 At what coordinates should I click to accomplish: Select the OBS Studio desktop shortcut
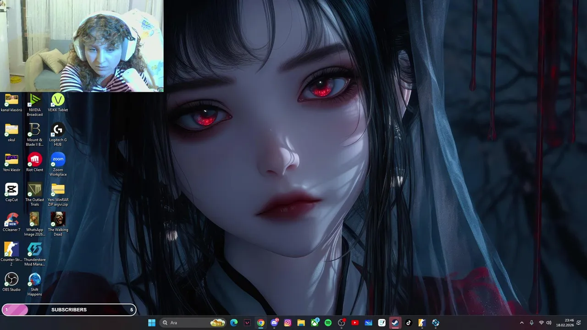pyautogui.click(x=11, y=282)
